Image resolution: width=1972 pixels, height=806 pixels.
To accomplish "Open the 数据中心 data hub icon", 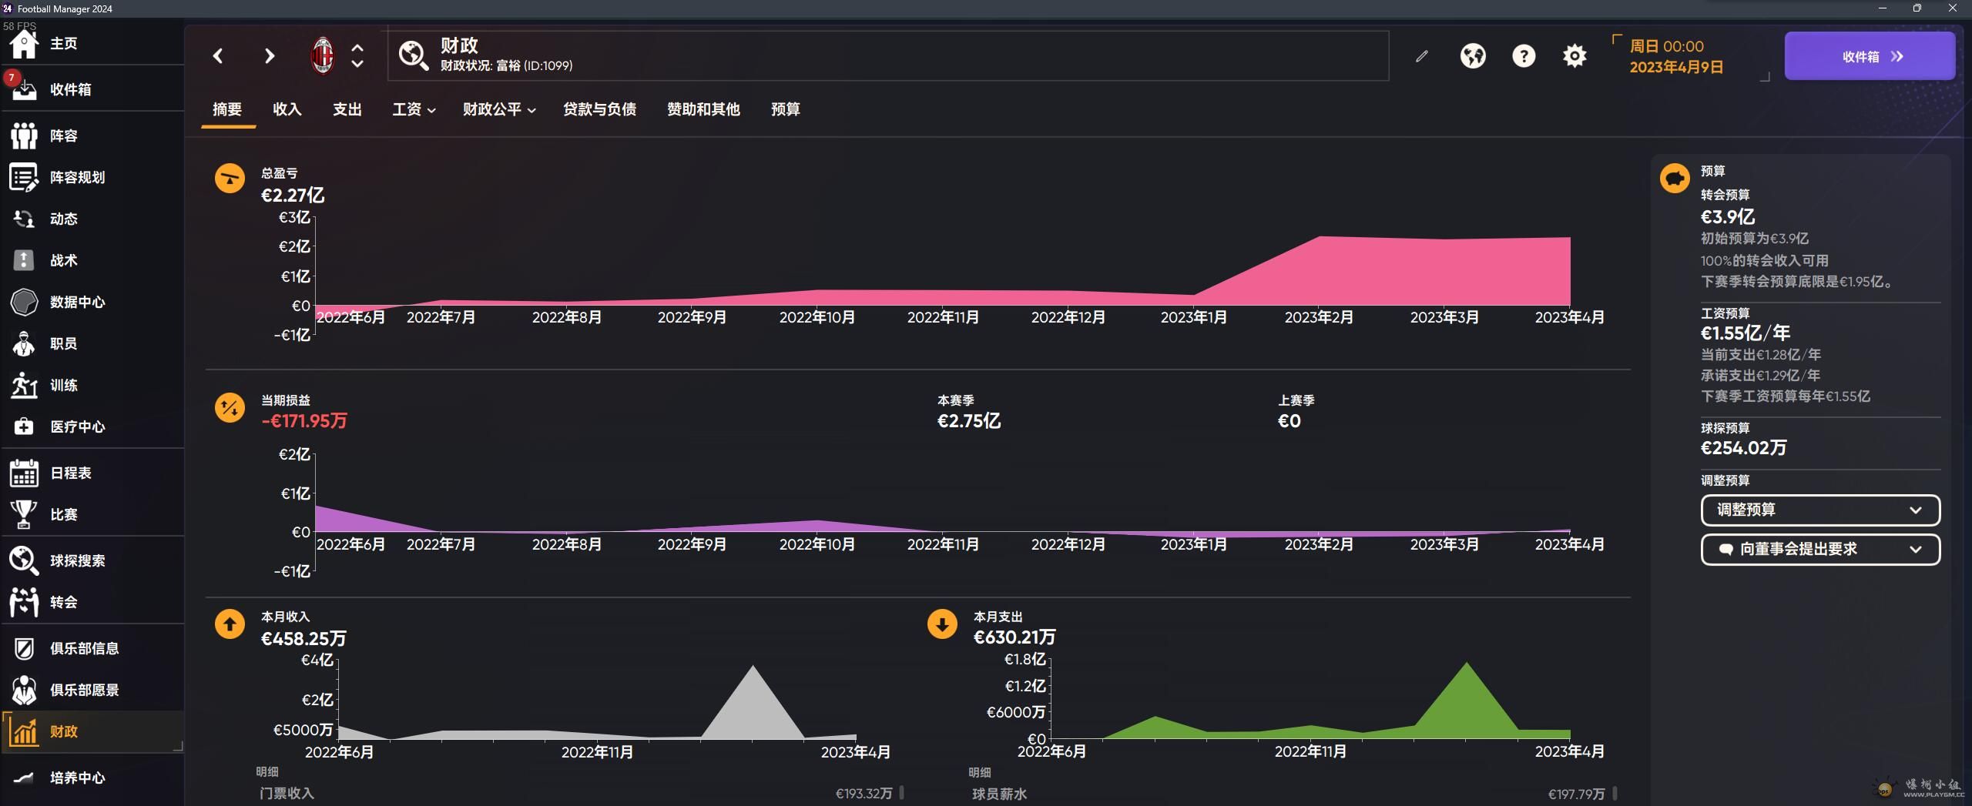I will coord(24,302).
